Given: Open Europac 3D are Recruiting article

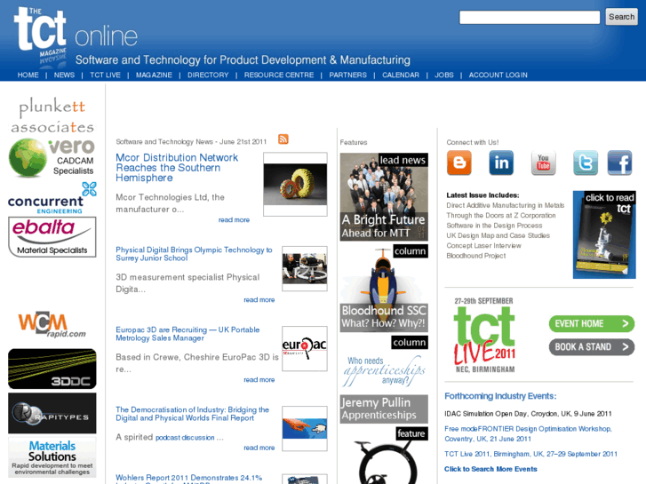Looking at the screenshot, I should click(187, 334).
